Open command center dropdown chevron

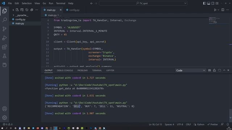point(185,3)
